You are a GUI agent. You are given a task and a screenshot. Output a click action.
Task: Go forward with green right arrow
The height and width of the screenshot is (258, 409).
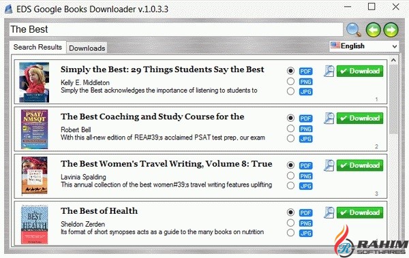point(391,30)
